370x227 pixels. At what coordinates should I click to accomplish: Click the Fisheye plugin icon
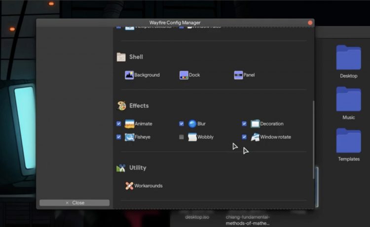coord(129,137)
